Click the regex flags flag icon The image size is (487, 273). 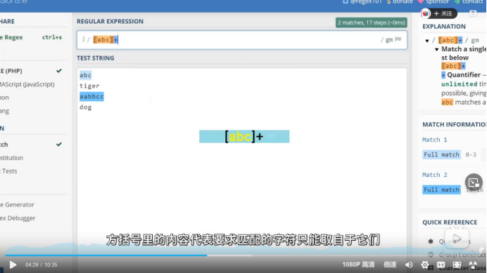coord(398,39)
